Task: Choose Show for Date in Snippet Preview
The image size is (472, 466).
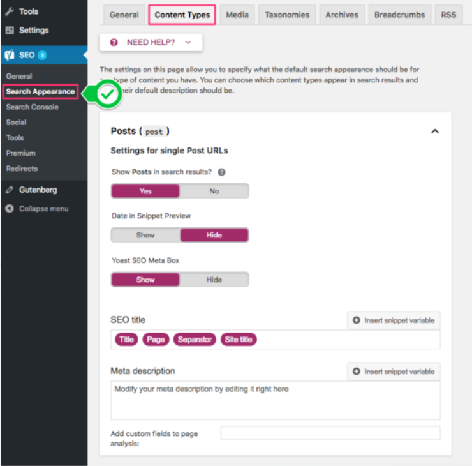Action: point(145,235)
